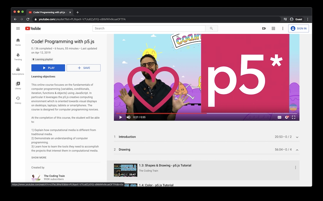Open the YouTube hamburger guide menu

[18, 28]
